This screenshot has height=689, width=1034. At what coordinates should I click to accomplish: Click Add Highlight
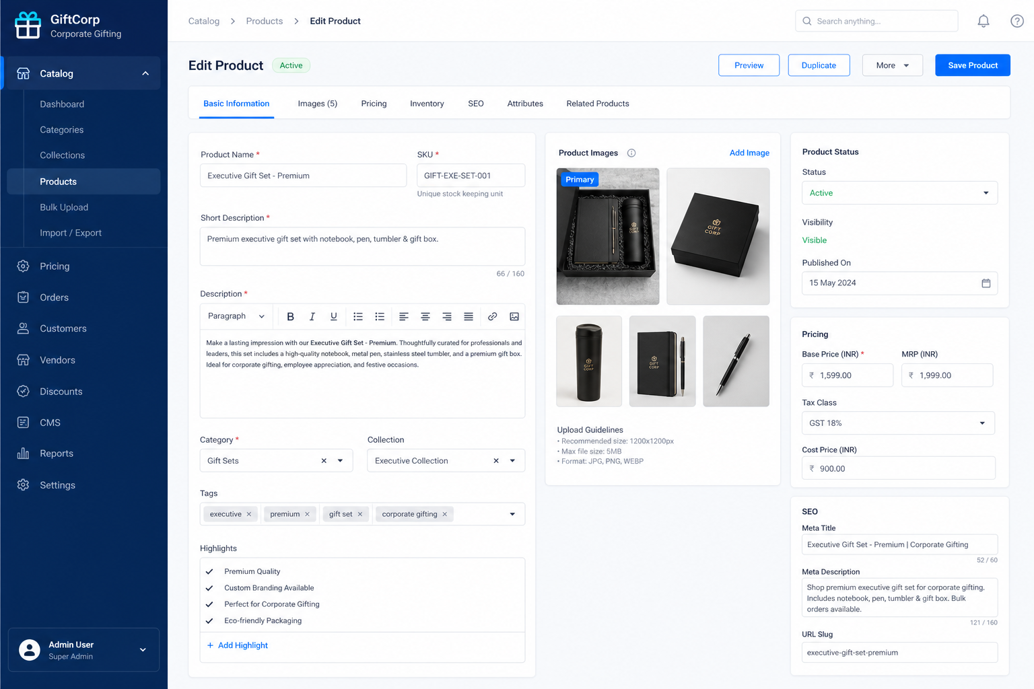pos(237,645)
